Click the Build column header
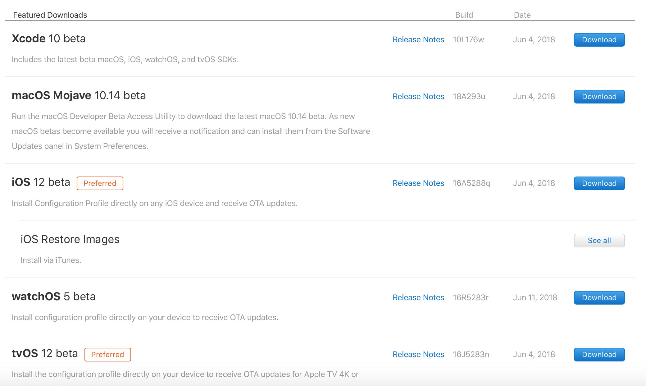646x386 pixels. 464,15
